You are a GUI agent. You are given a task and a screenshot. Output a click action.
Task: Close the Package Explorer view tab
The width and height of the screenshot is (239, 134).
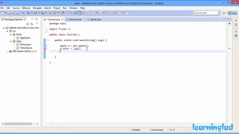click(25, 19)
